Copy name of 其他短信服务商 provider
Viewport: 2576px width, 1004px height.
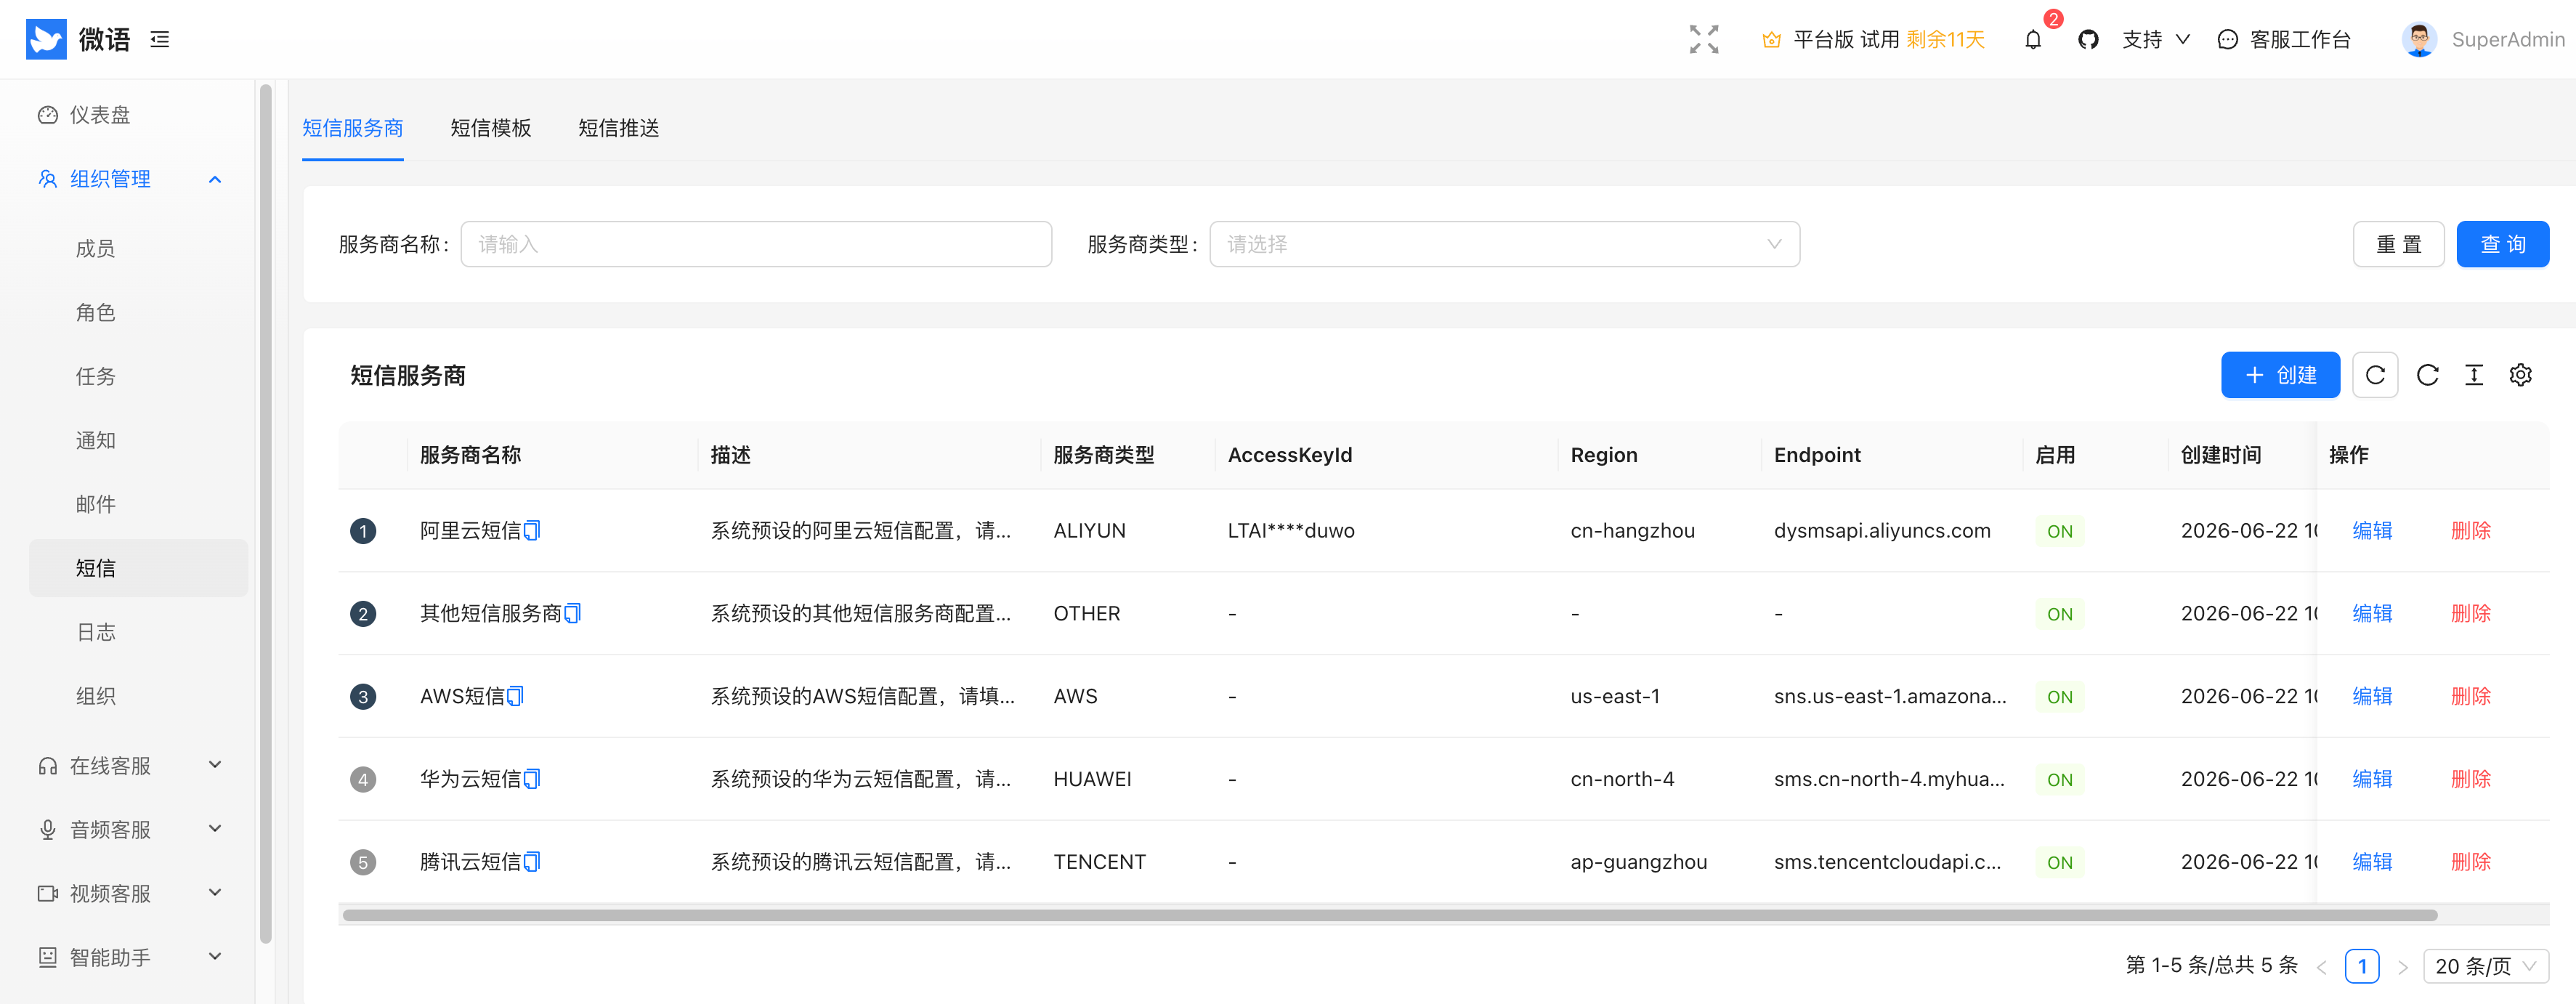(573, 613)
